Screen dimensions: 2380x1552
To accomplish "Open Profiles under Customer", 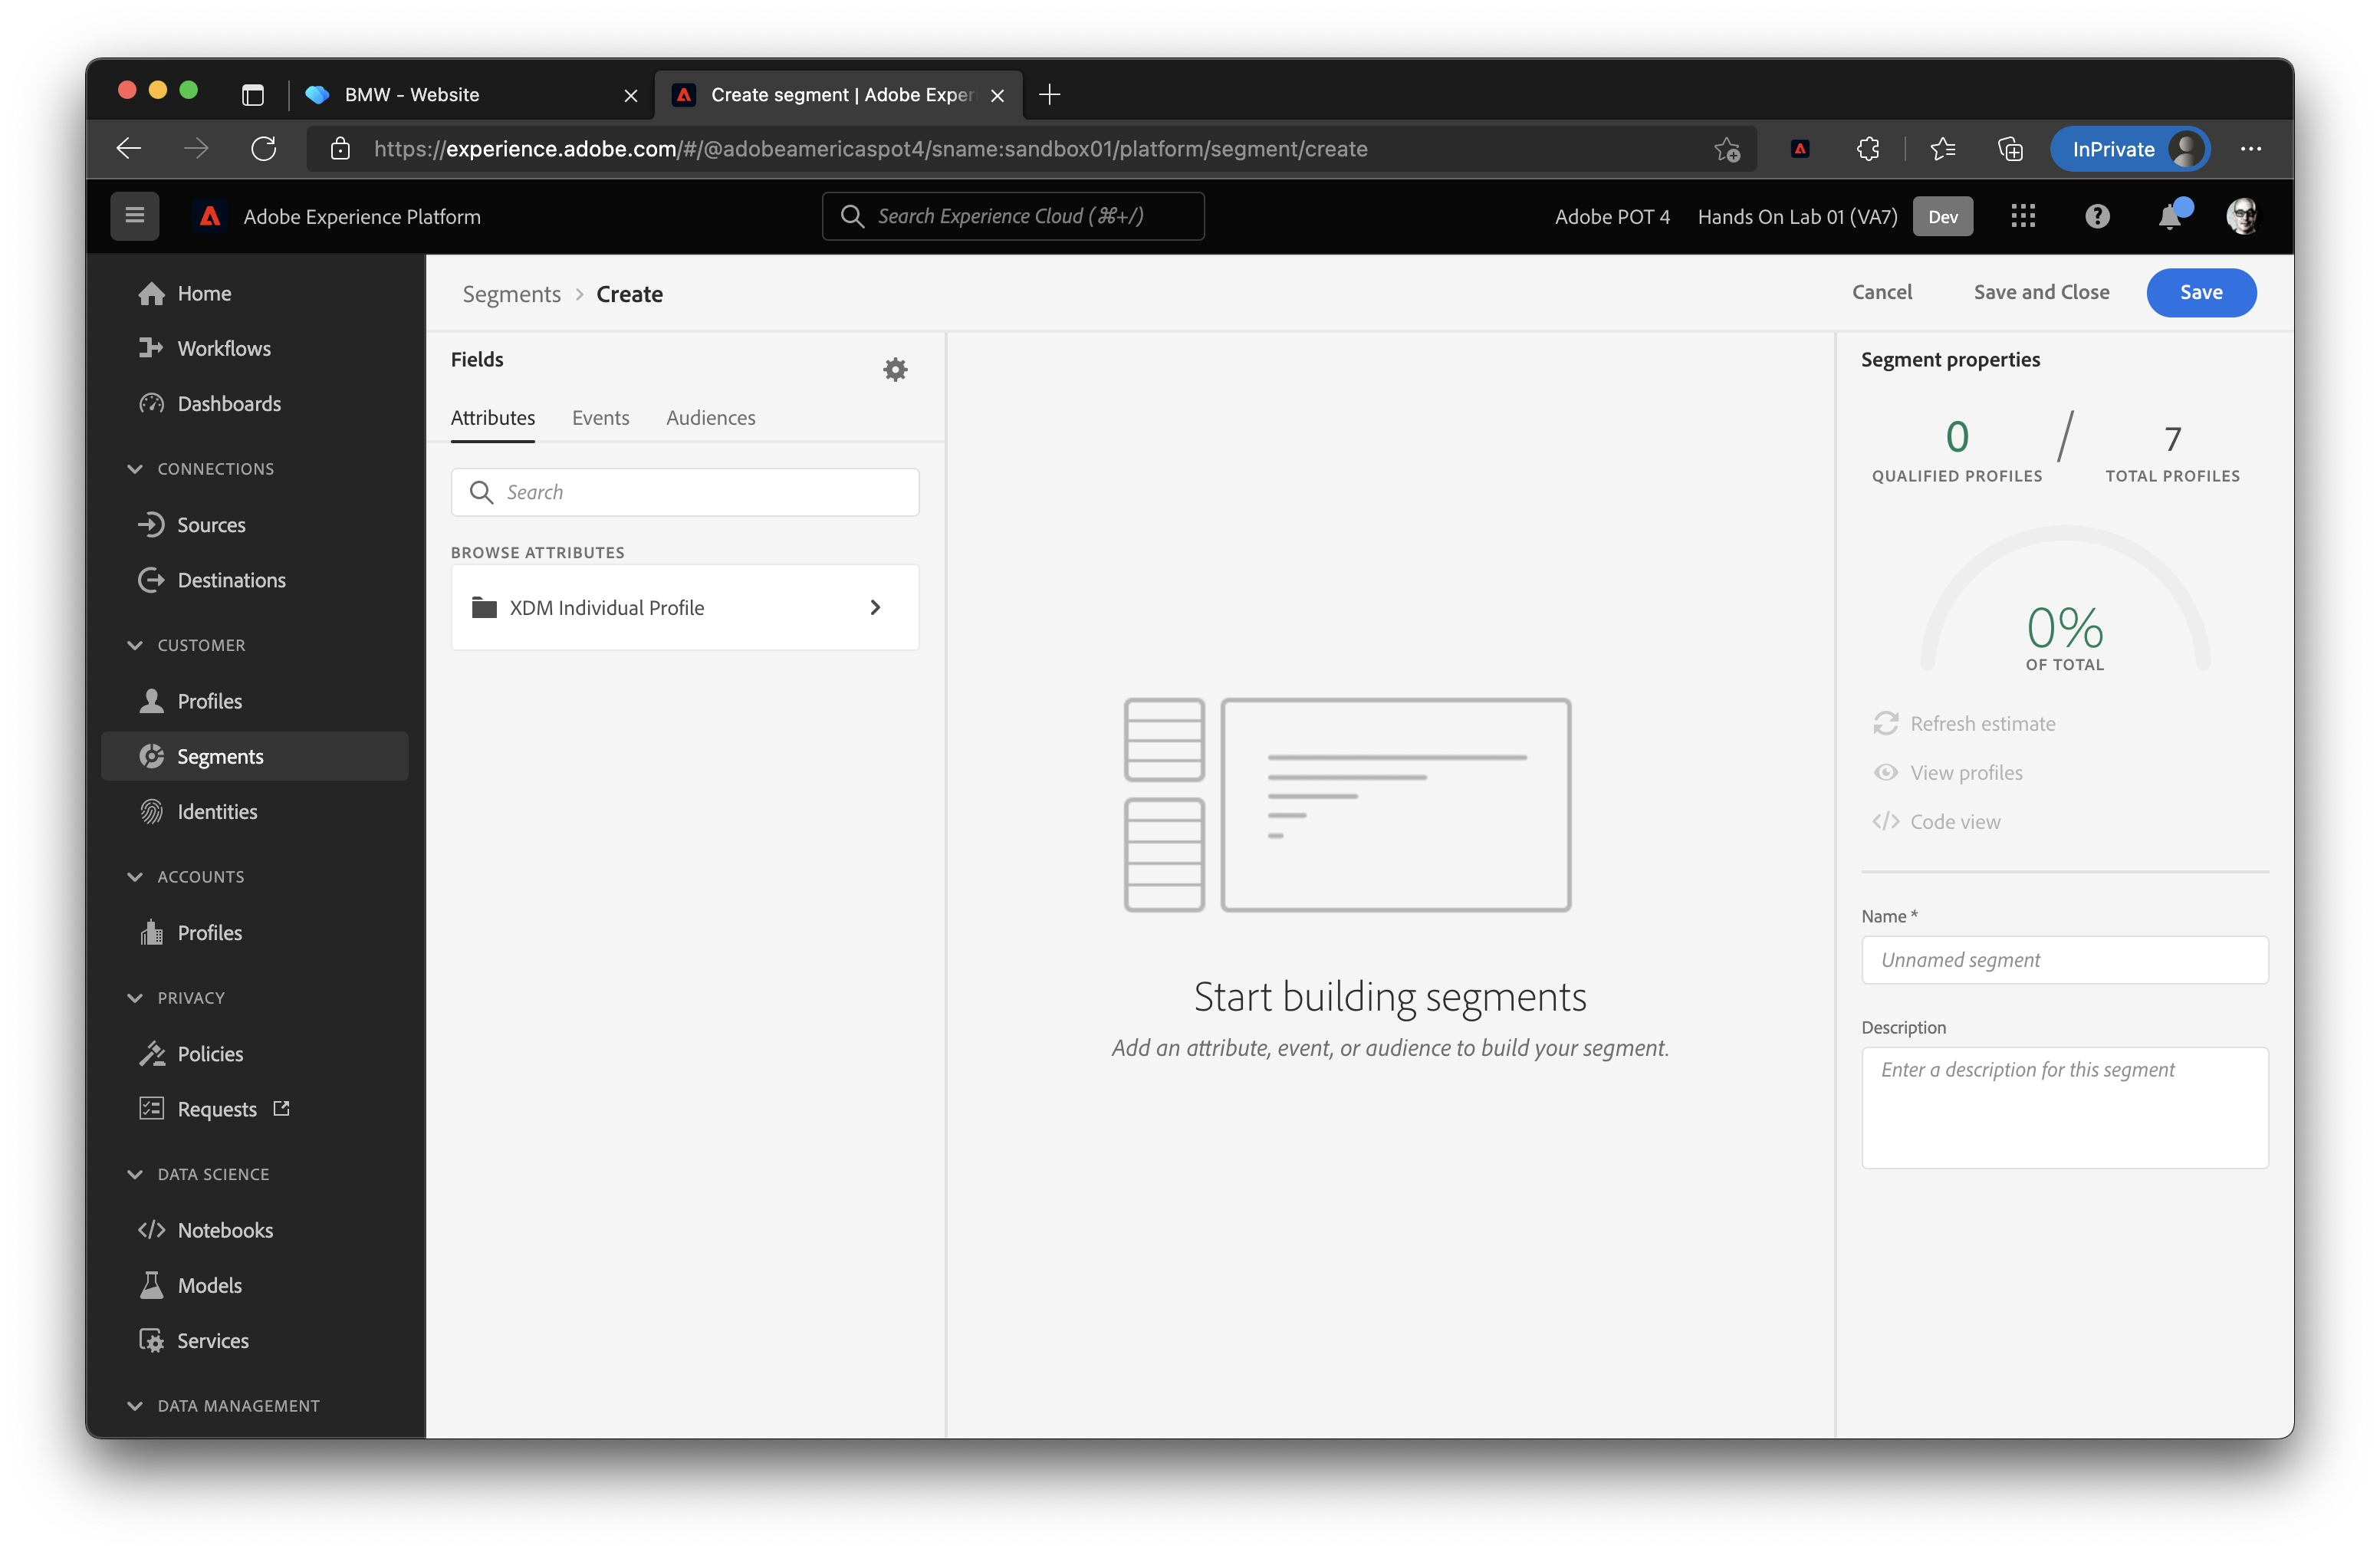I will (209, 701).
